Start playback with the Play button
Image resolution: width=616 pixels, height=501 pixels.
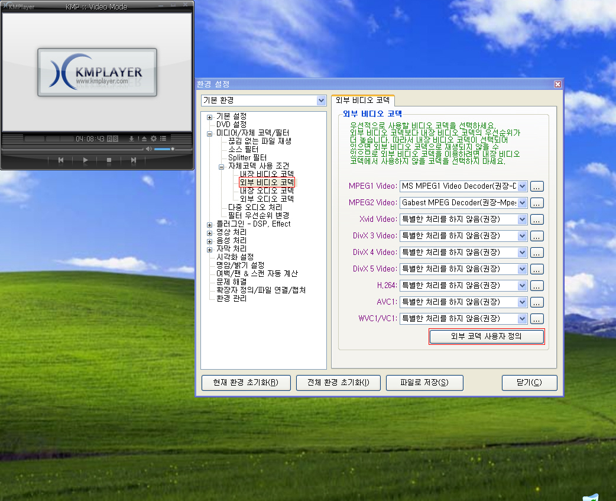[85, 160]
